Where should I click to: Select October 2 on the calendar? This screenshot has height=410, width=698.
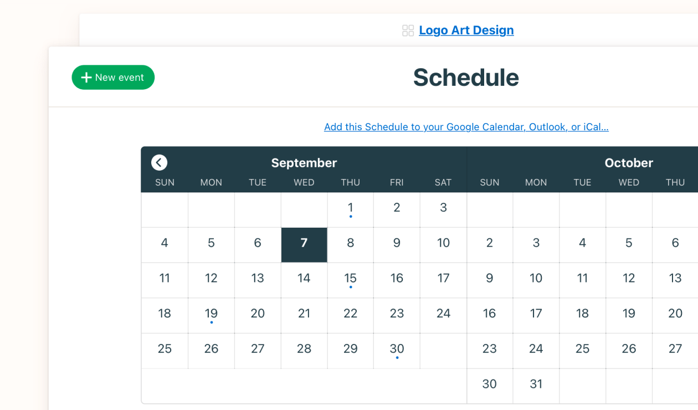coord(490,243)
